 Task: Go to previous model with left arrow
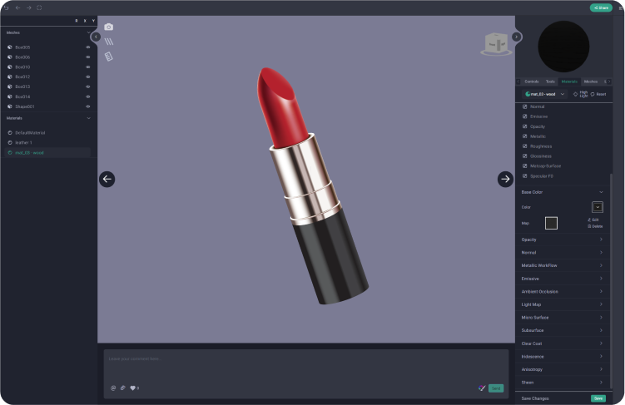click(x=107, y=179)
